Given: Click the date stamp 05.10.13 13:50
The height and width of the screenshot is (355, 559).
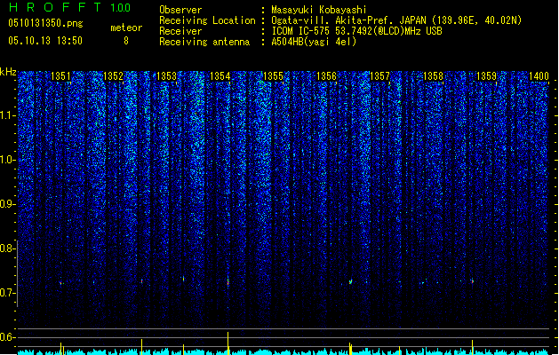Looking at the screenshot, I should click(45, 41).
